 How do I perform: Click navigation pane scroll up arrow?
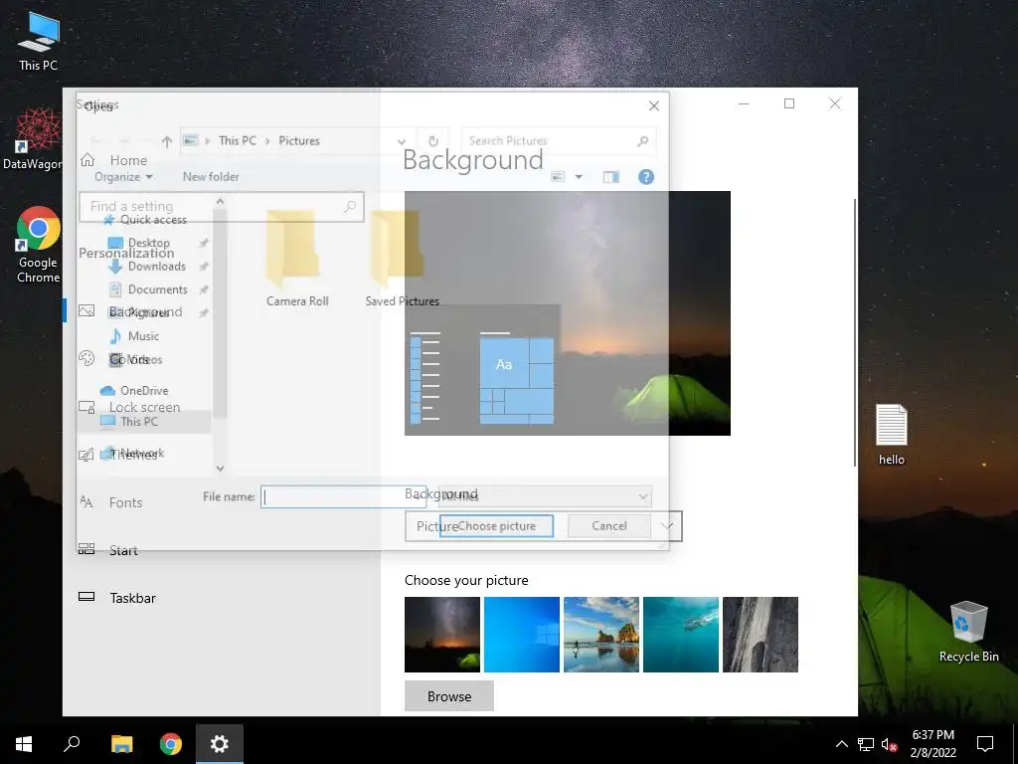pyautogui.click(x=220, y=201)
